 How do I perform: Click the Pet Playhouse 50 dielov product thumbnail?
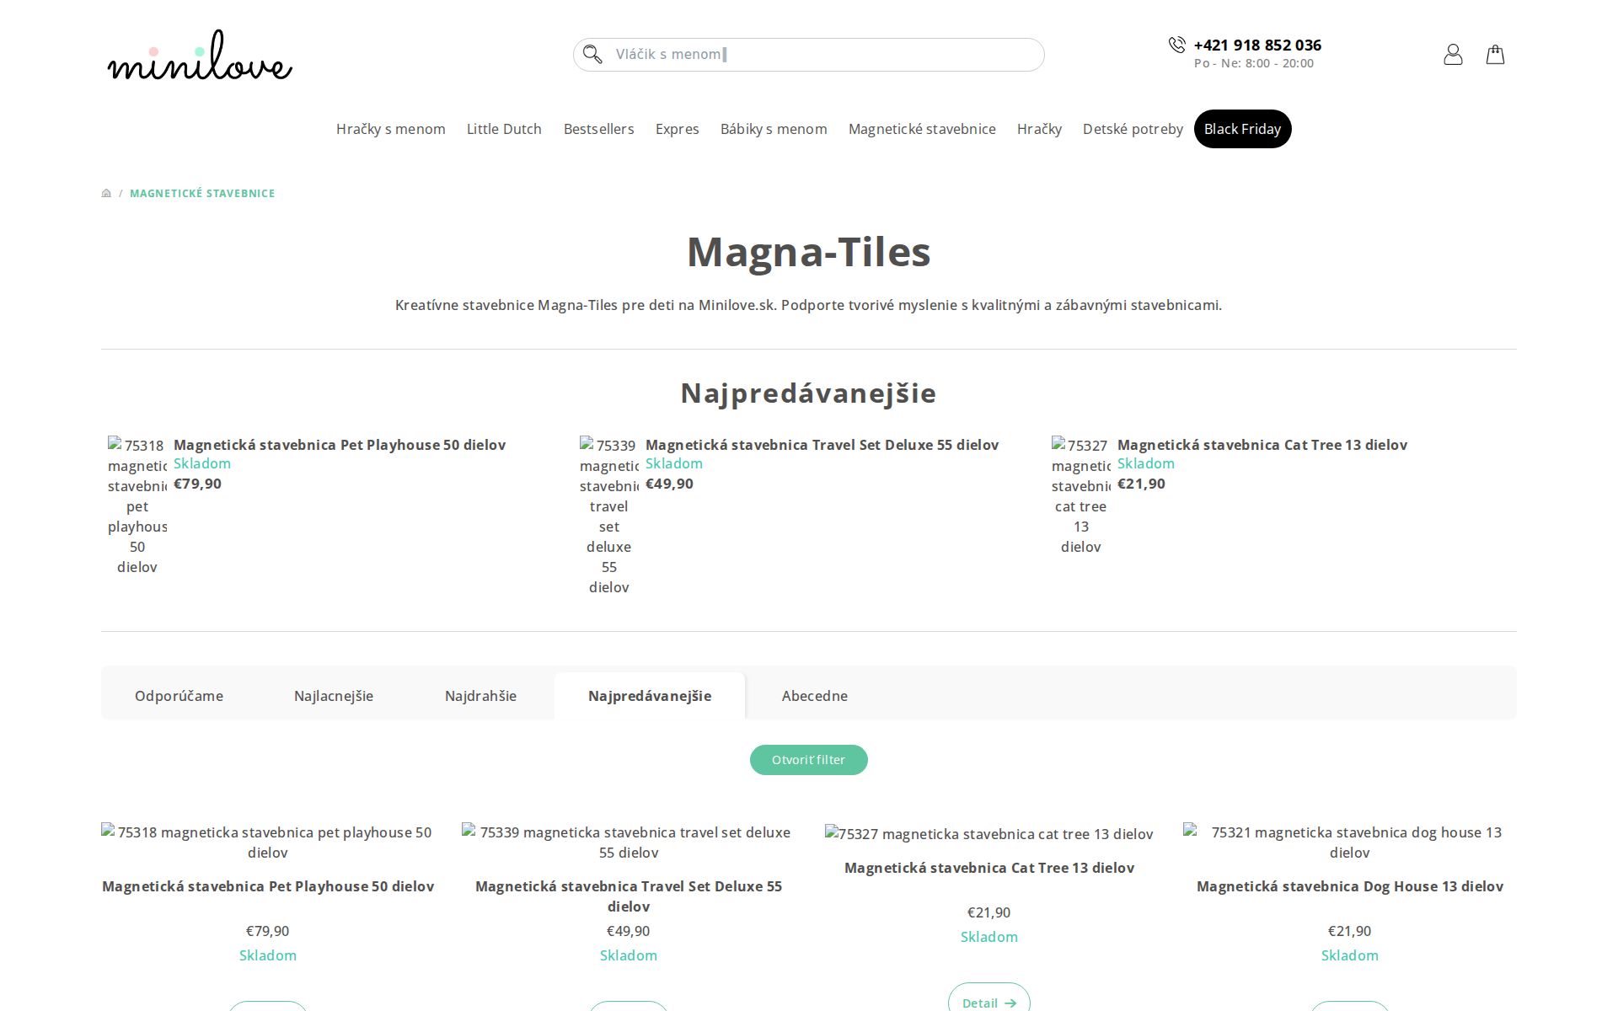268,842
